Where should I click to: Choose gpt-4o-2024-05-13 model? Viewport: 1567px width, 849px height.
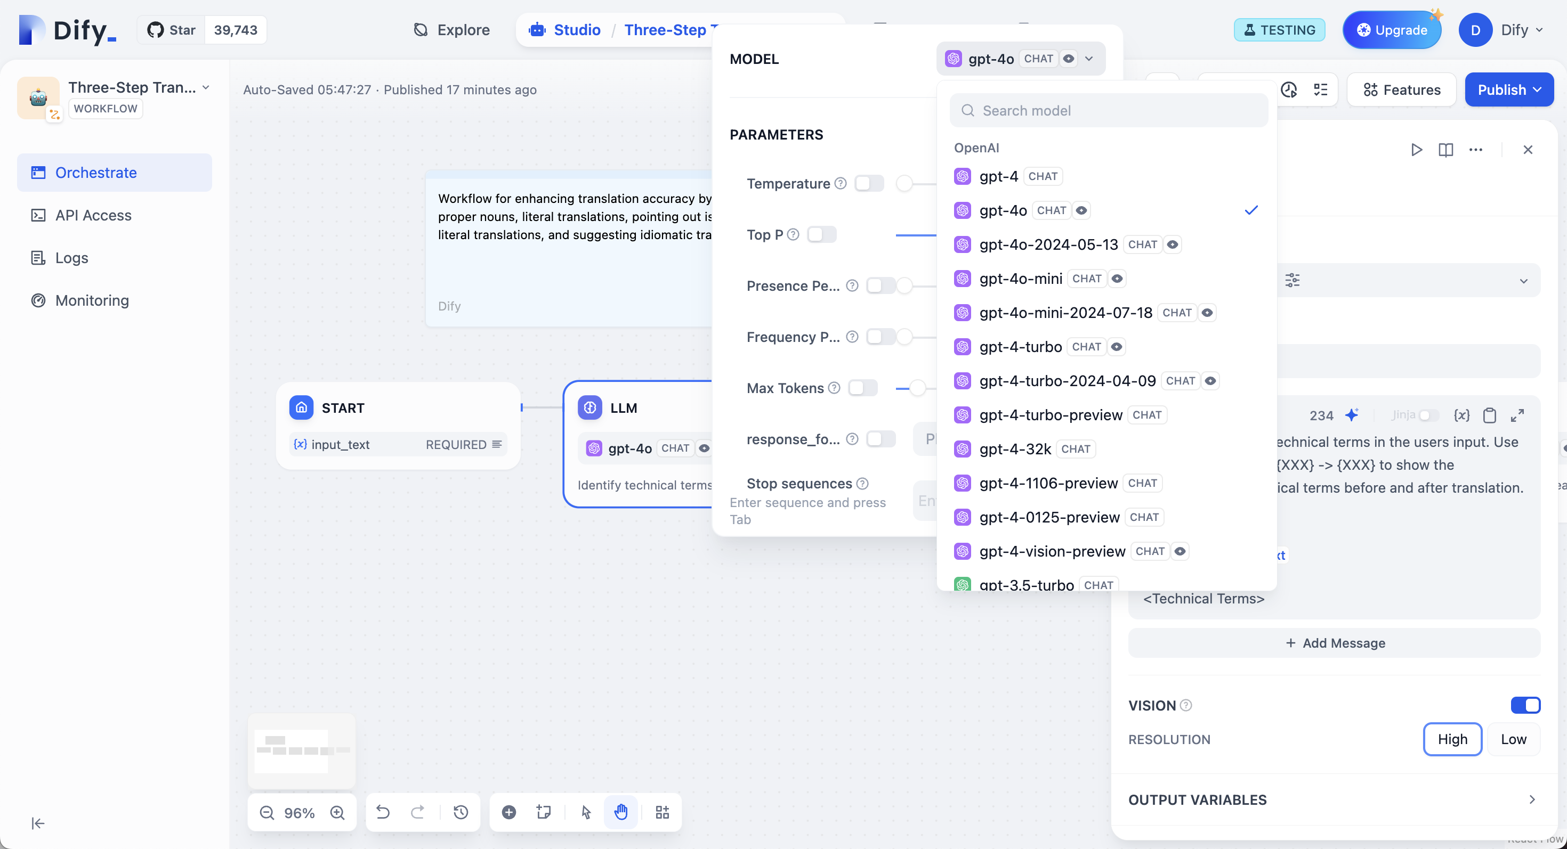(x=1107, y=244)
